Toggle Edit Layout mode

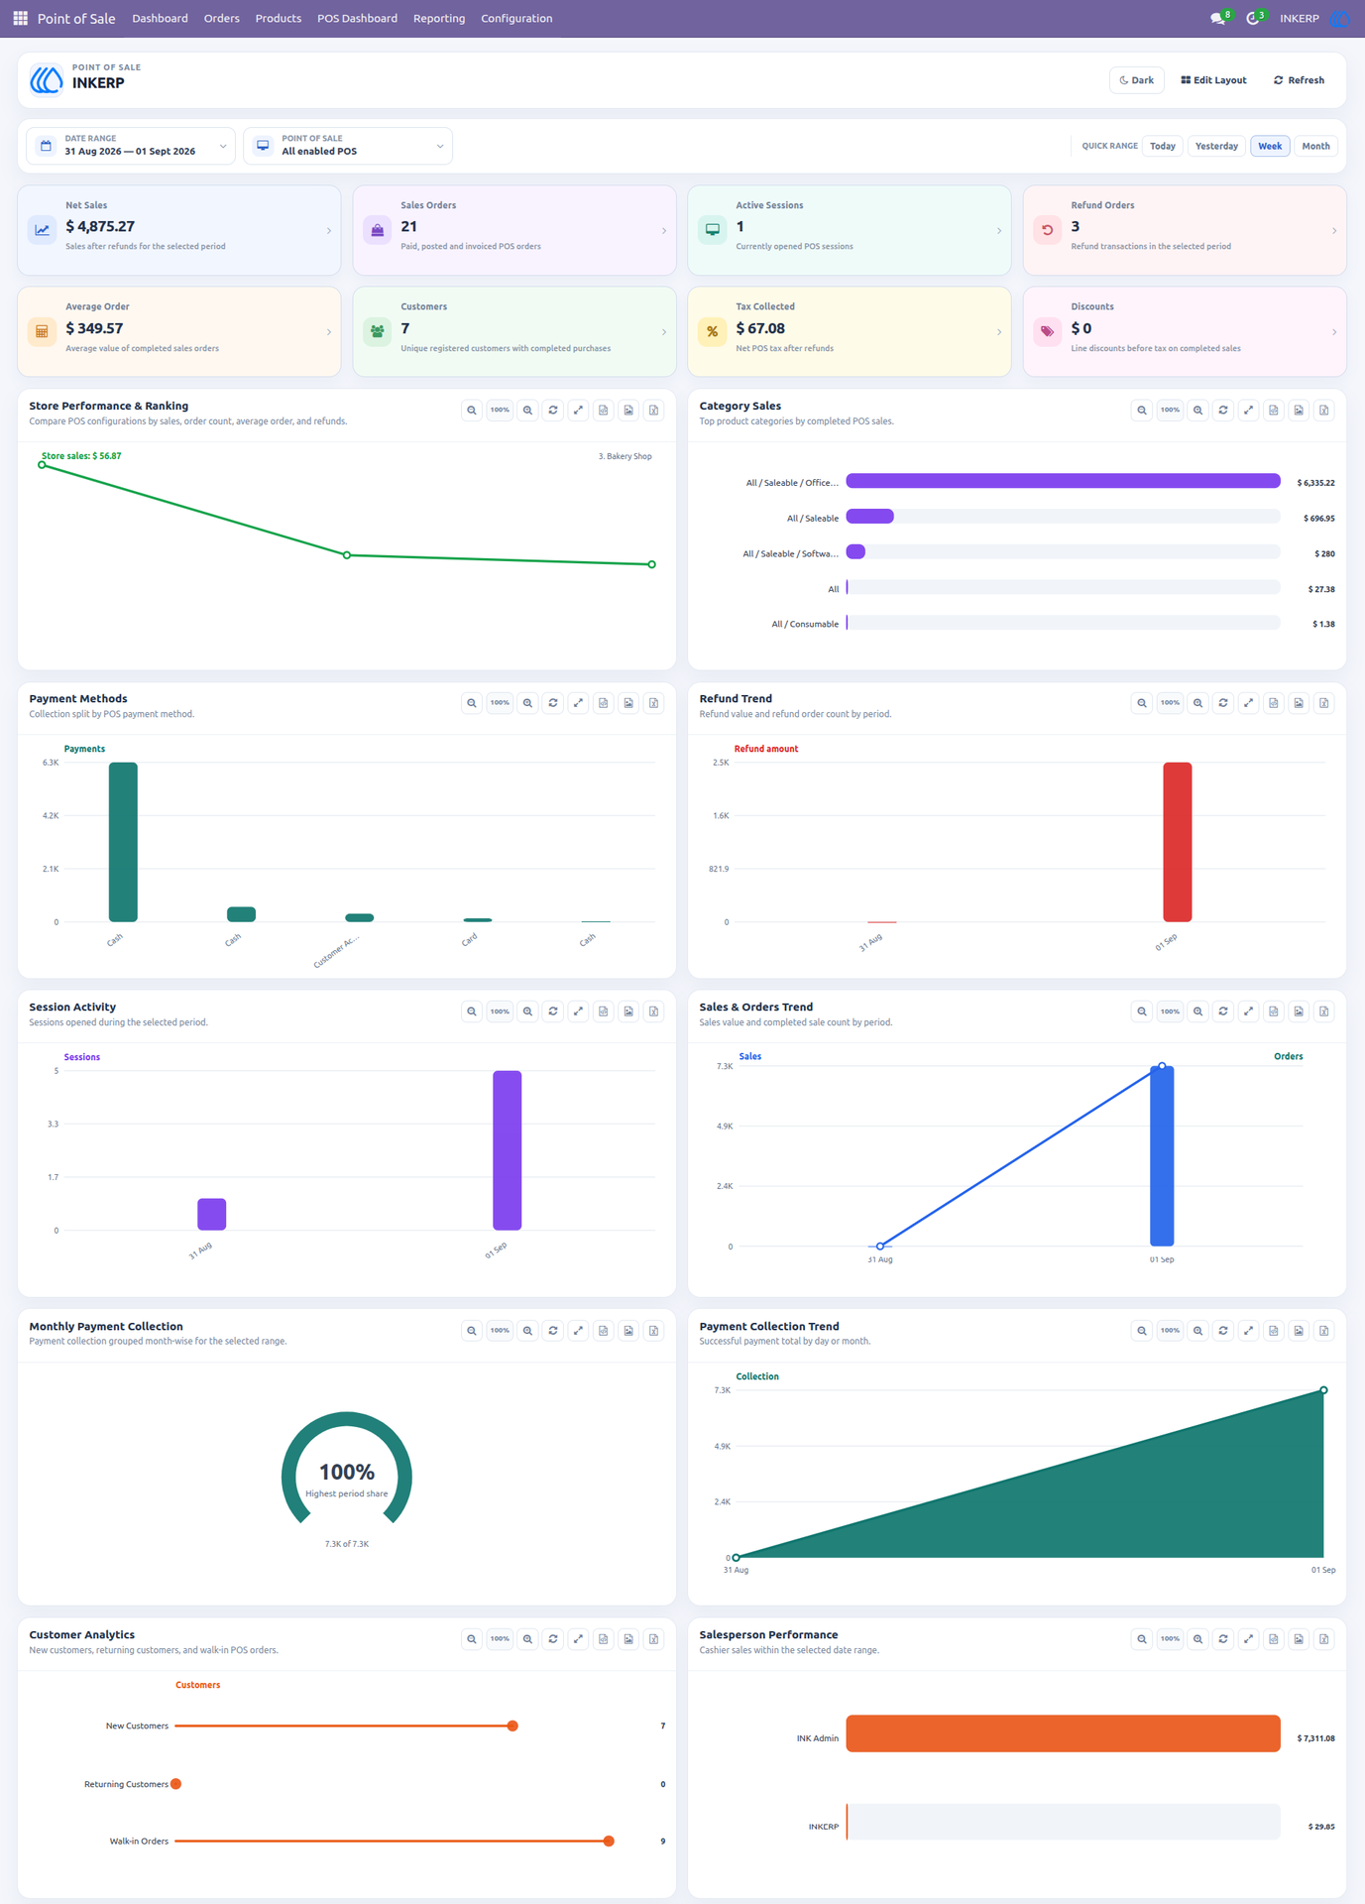point(1213,80)
